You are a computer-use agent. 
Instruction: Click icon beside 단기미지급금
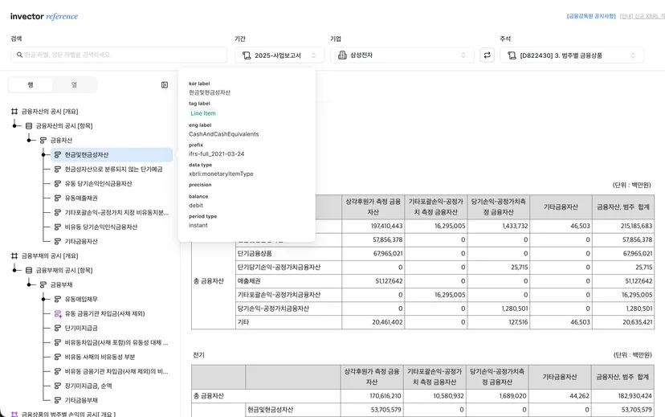coord(58,328)
